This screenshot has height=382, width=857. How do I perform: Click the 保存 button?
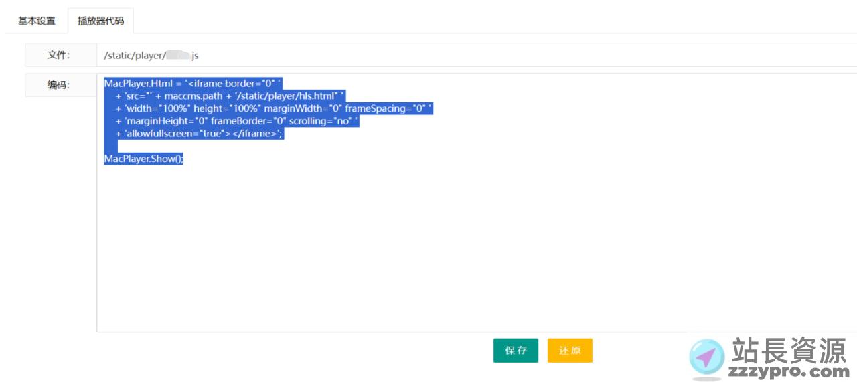[516, 351]
